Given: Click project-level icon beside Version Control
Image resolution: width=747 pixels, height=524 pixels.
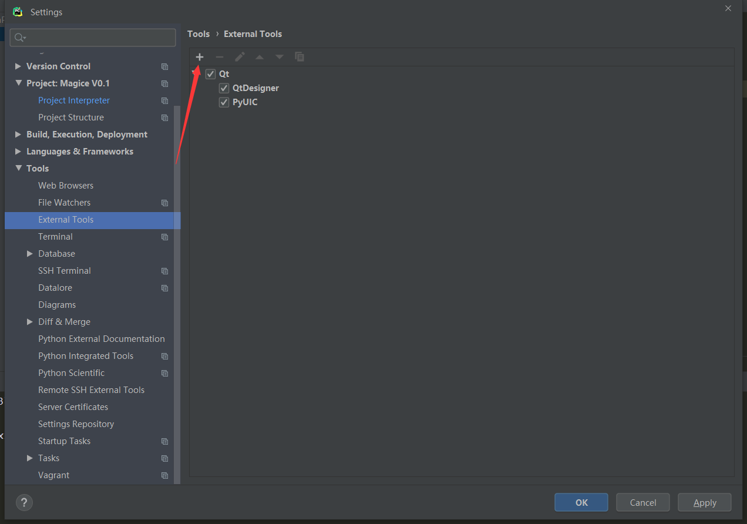Looking at the screenshot, I should [x=164, y=66].
